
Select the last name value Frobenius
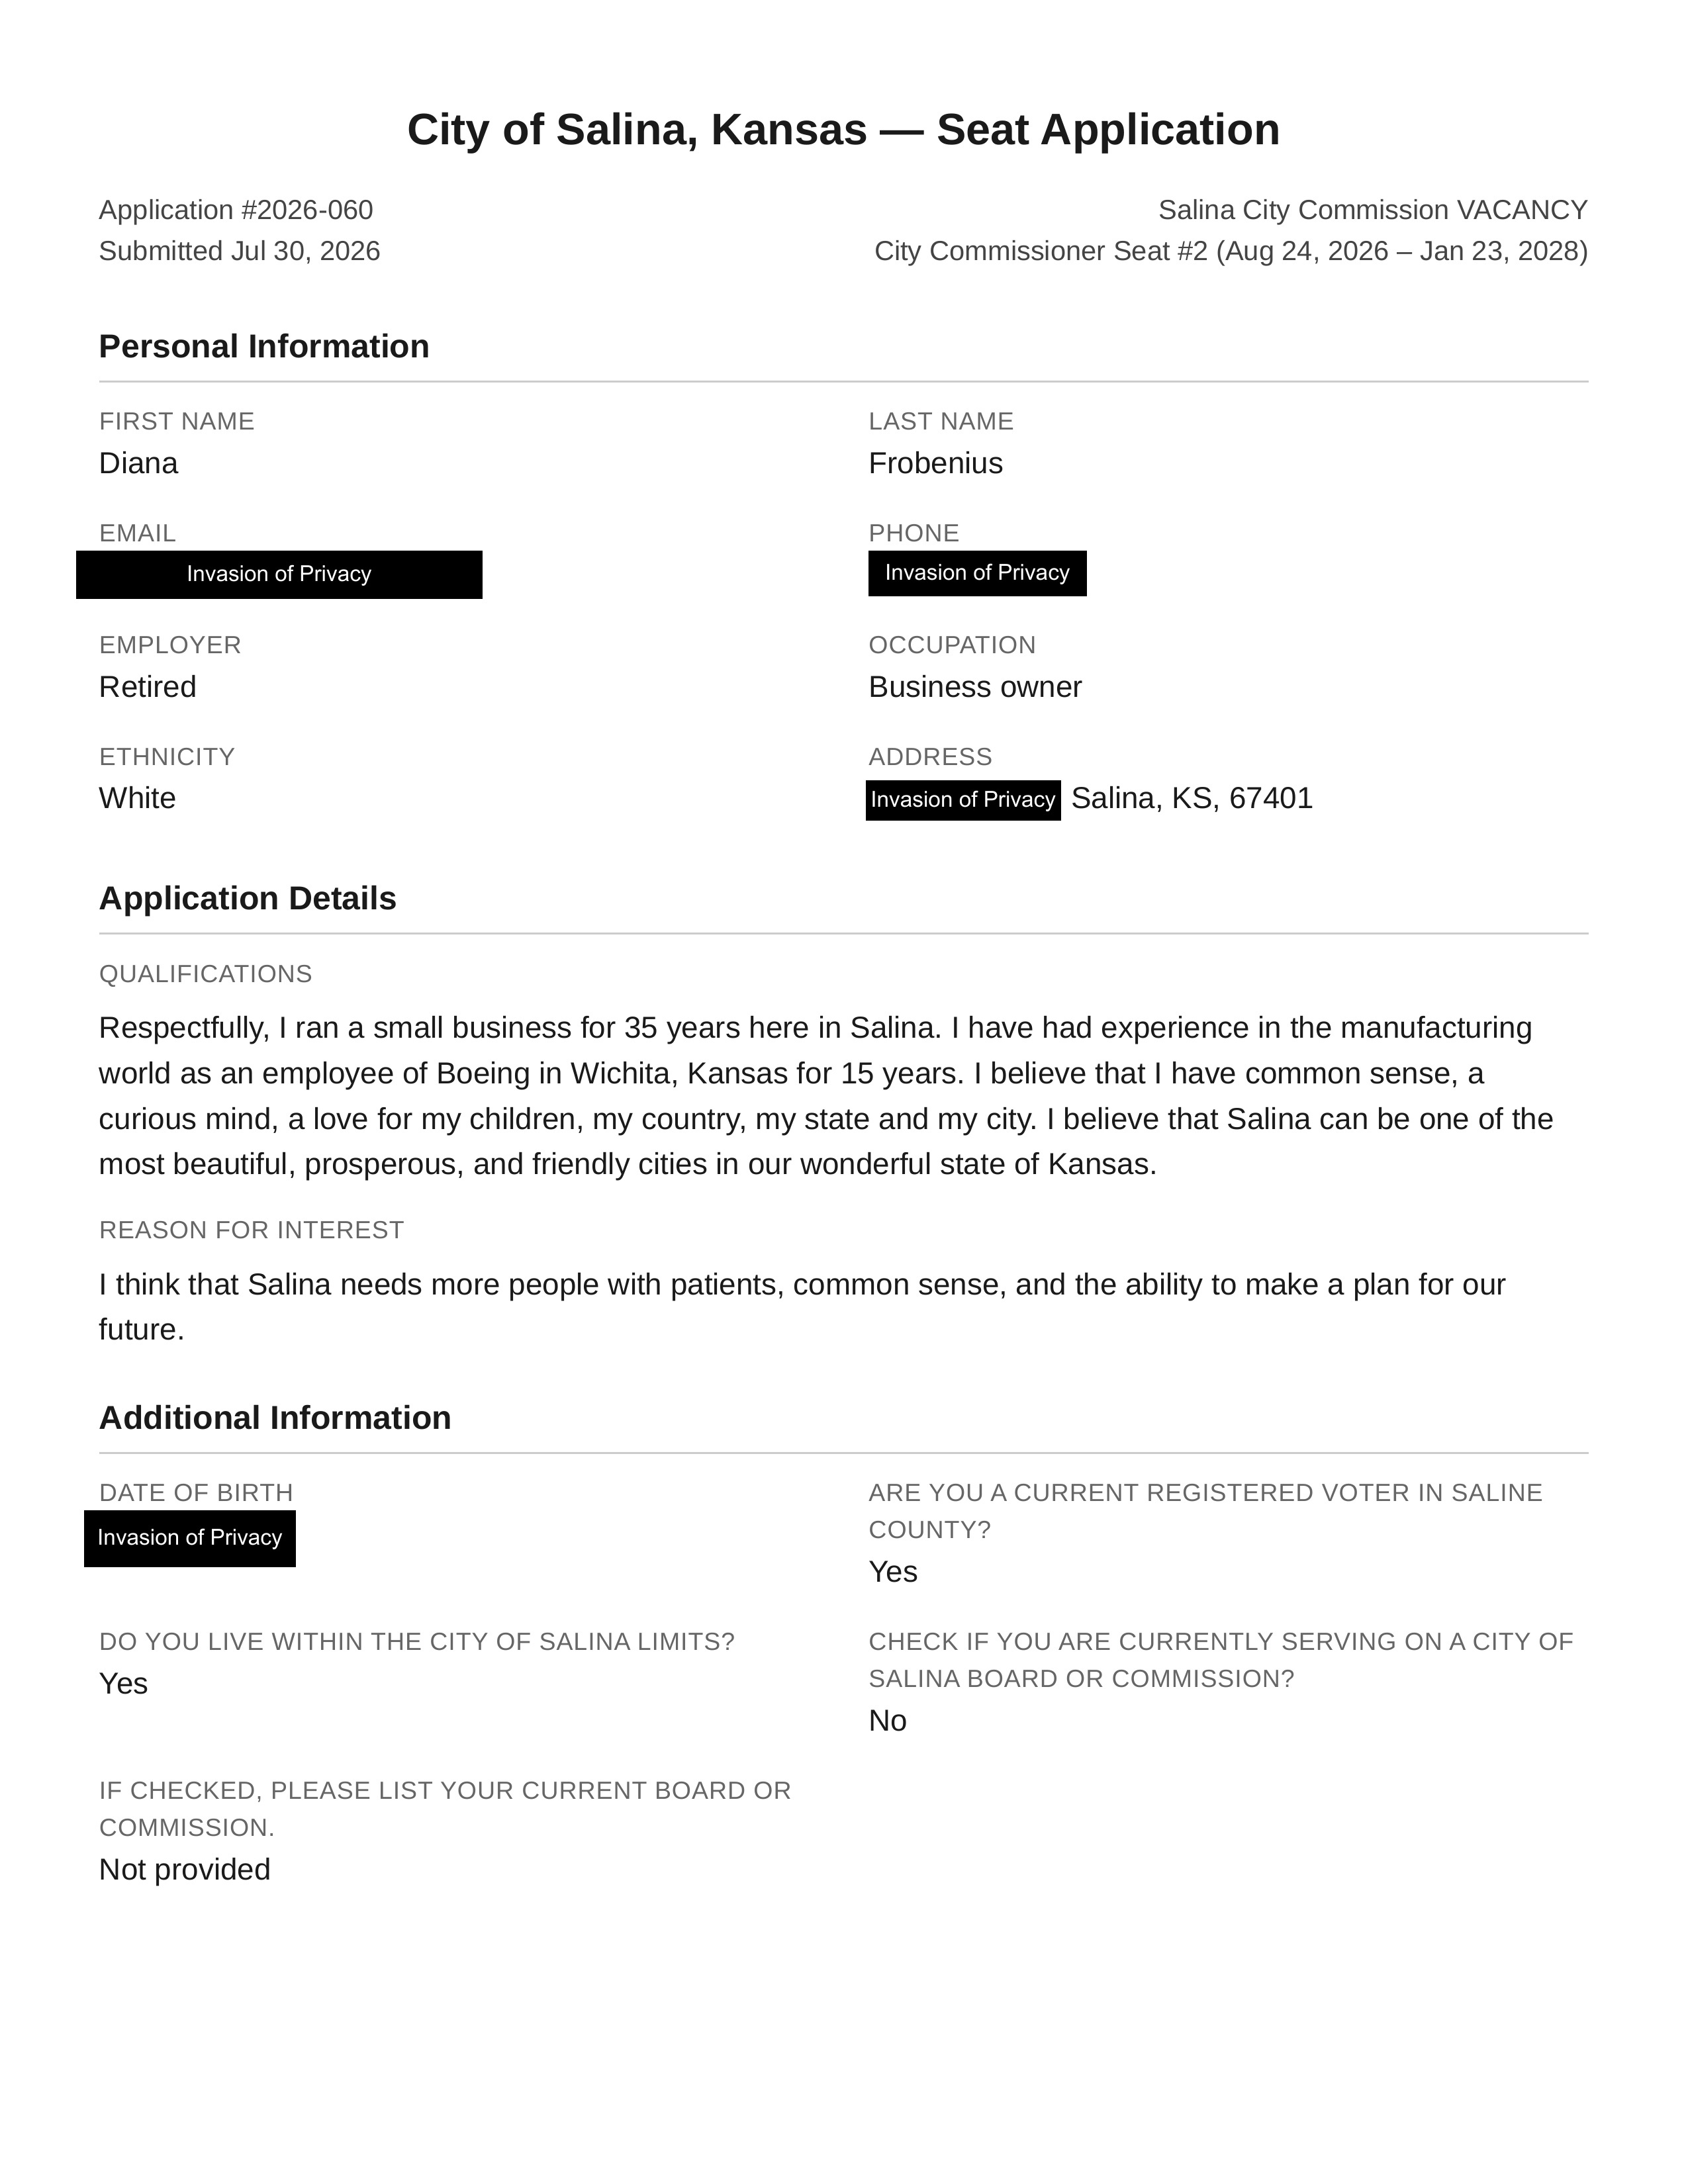936,463
